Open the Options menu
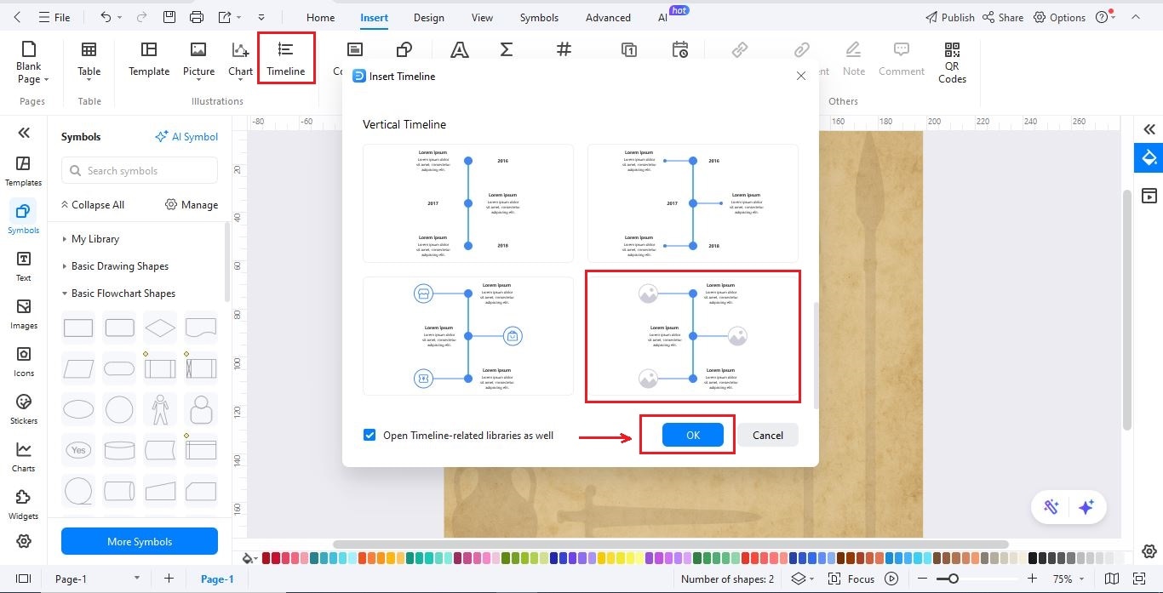The width and height of the screenshot is (1163, 593). [x=1059, y=17]
